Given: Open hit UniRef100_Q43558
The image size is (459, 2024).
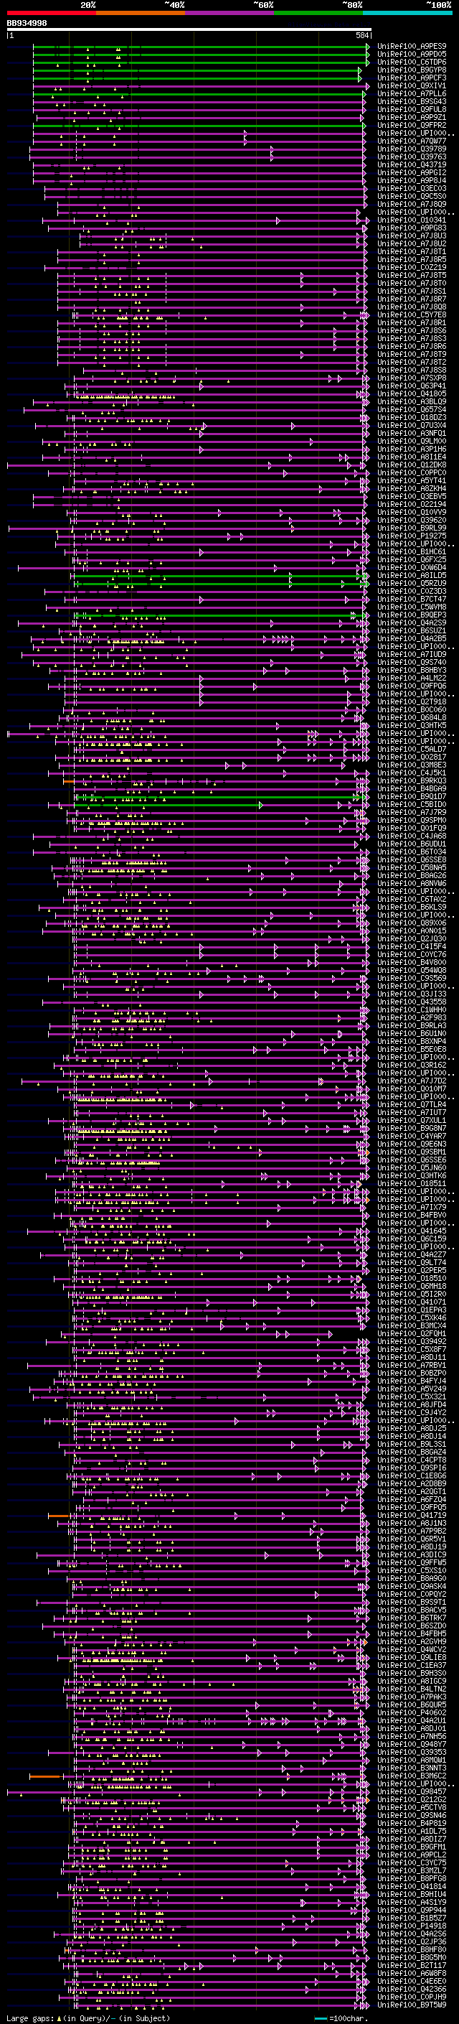Looking at the screenshot, I should click(x=412, y=1002).
